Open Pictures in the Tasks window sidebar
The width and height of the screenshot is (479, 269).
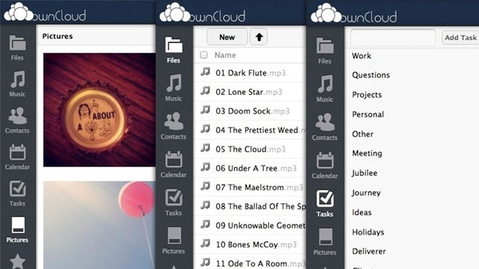(x=325, y=241)
